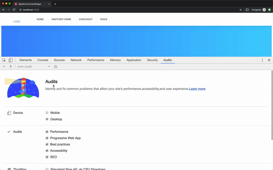The width and height of the screenshot is (273, 170).
Task: Select the Desktop device option
Action: 47,119
